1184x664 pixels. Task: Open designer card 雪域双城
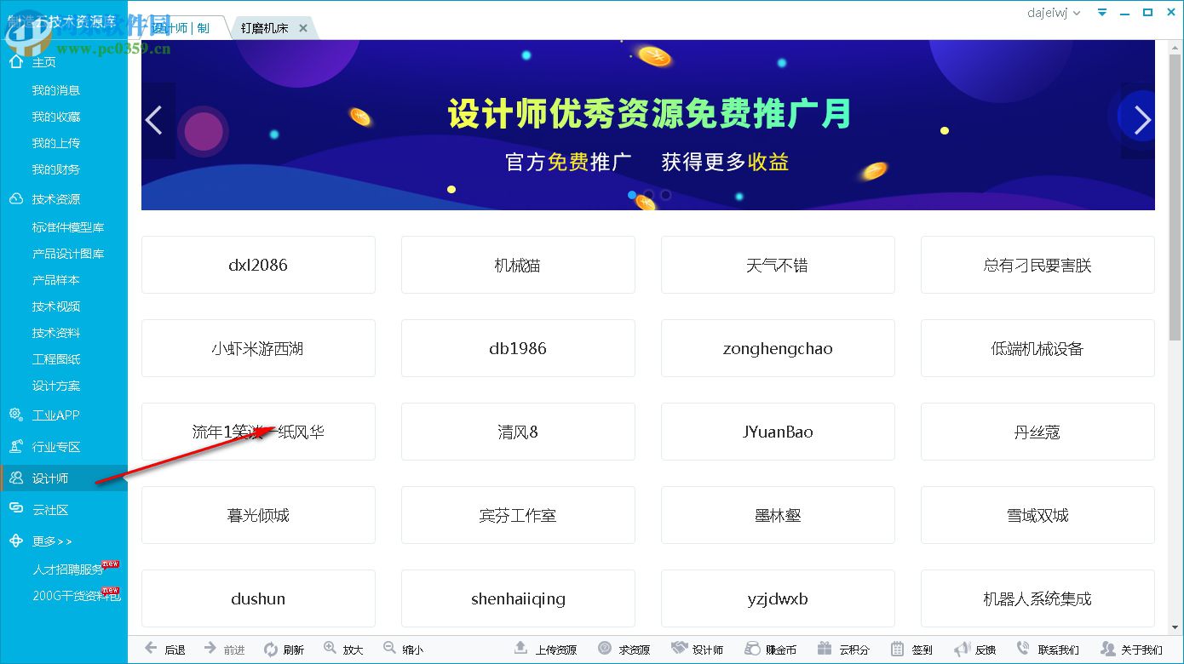[x=1037, y=515]
